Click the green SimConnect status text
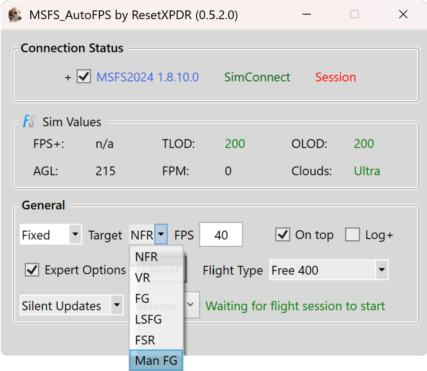Image resolution: width=427 pixels, height=371 pixels. pos(257,77)
